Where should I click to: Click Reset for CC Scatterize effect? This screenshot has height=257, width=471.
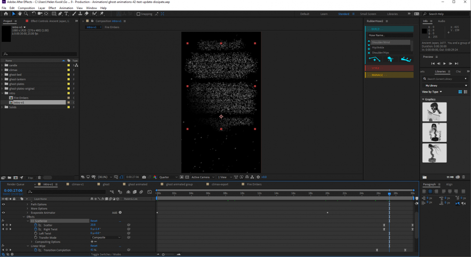tap(94, 221)
